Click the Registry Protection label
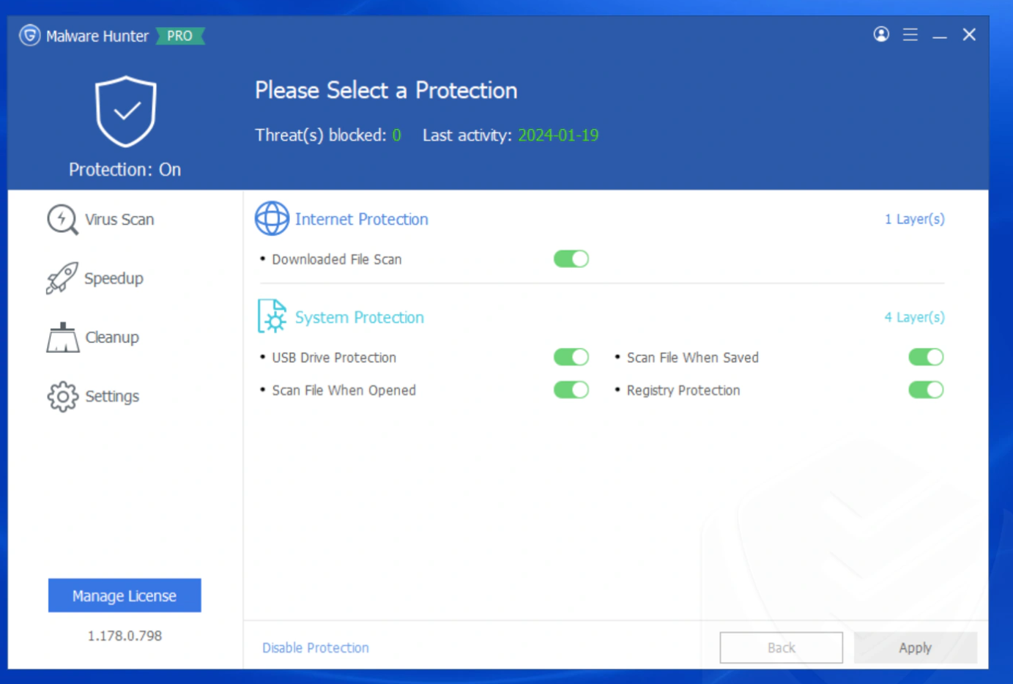This screenshot has height=684, width=1013. [x=683, y=390]
